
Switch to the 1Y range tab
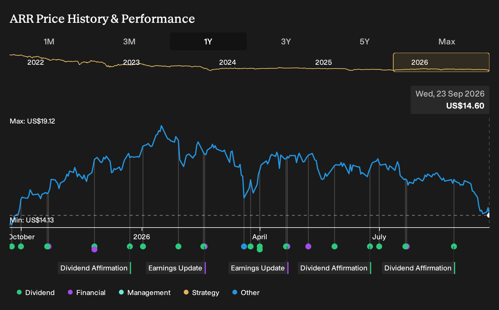[208, 41]
